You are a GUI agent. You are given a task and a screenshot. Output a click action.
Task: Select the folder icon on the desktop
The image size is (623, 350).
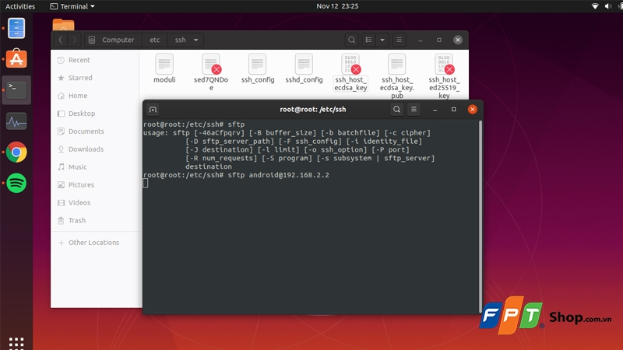coord(63,25)
